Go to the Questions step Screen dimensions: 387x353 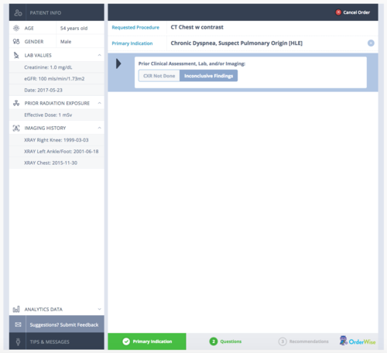[x=225, y=341]
